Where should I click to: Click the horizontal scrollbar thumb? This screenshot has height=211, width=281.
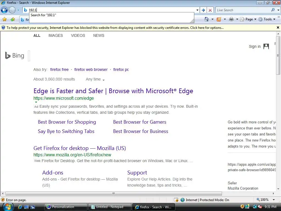(114, 193)
